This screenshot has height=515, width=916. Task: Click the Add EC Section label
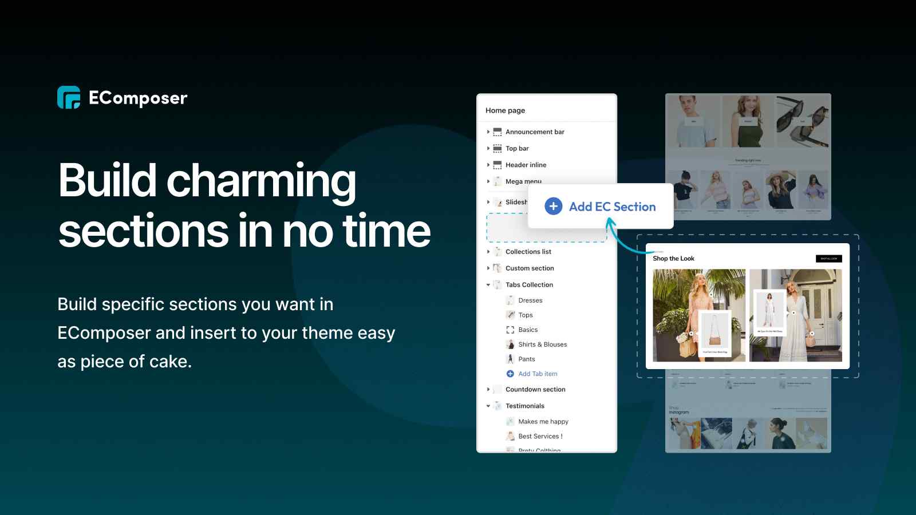(612, 207)
